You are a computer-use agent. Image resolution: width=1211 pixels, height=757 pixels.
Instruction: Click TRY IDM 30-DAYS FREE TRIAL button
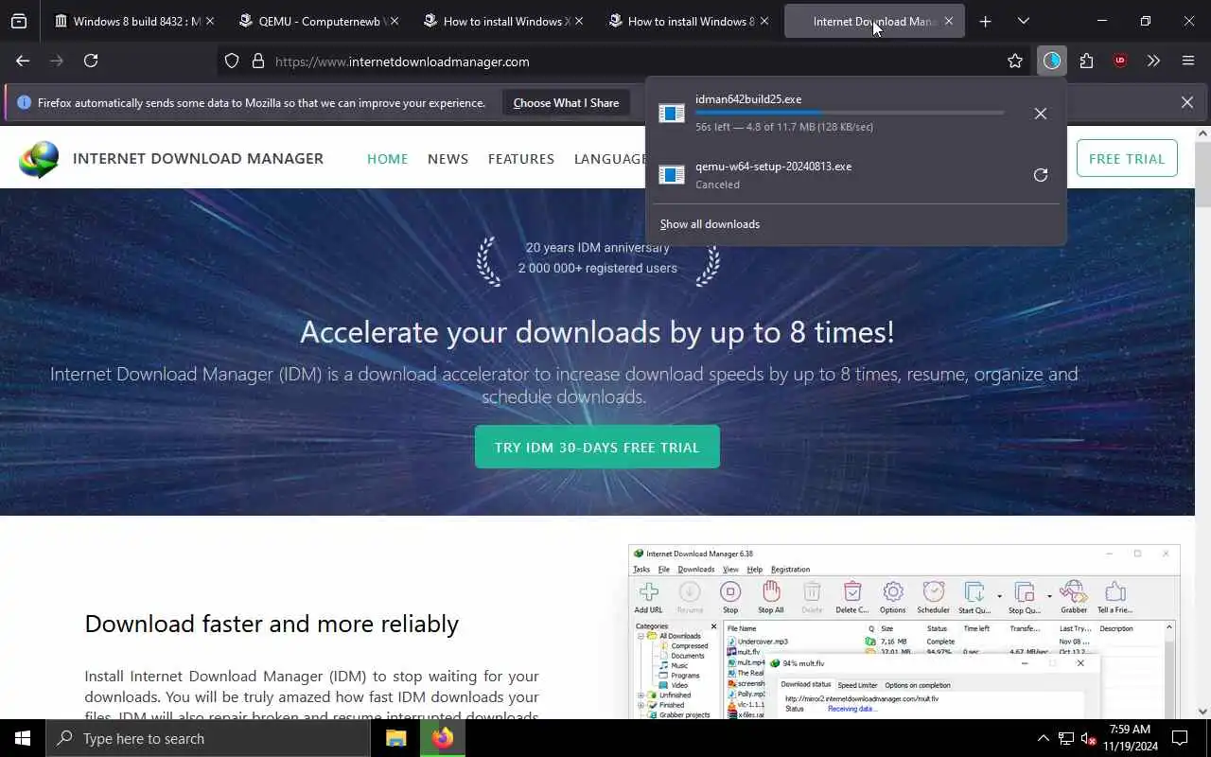coord(597,447)
